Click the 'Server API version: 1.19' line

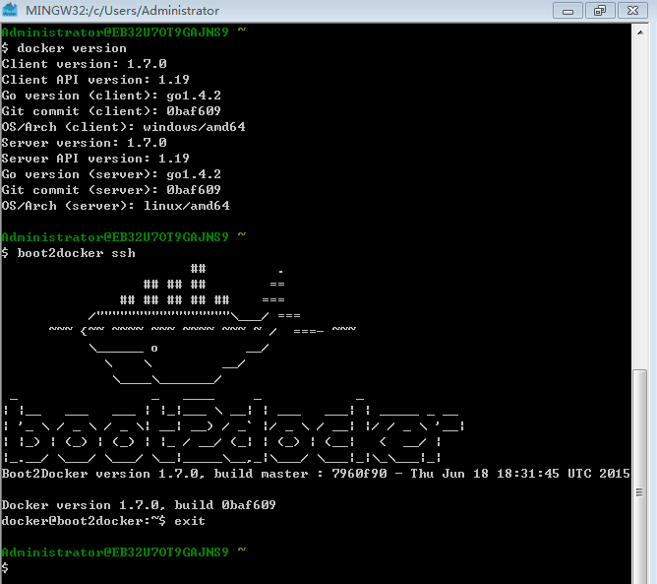tap(95, 159)
